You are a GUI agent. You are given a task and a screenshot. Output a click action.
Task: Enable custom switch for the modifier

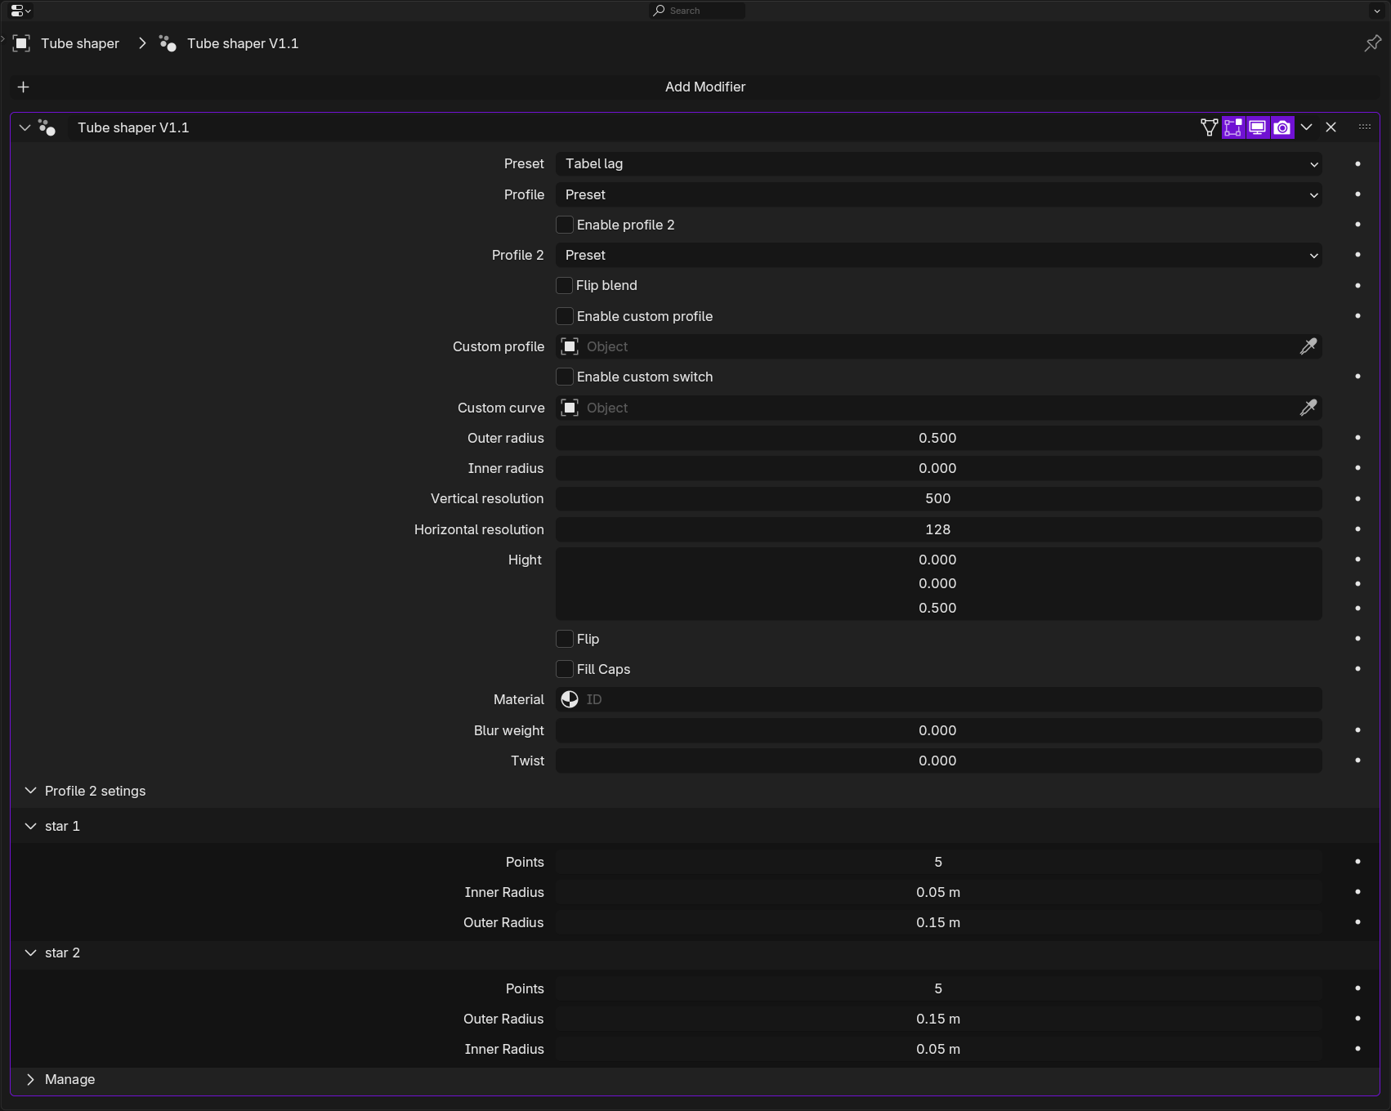coord(564,377)
